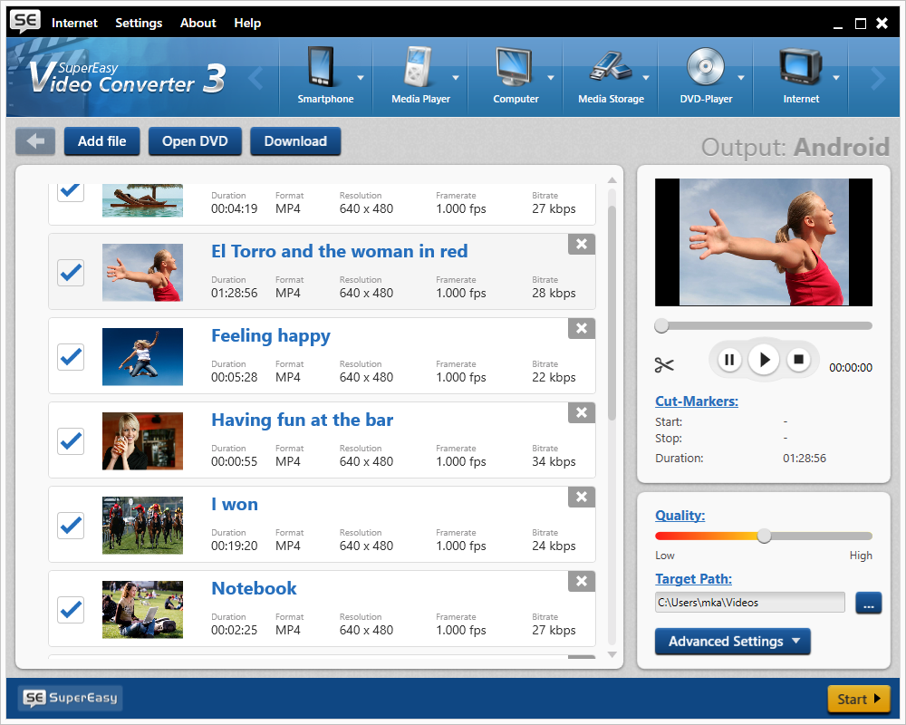Click the SuperEasy logo in footer
The width and height of the screenshot is (906, 725).
(x=71, y=698)
